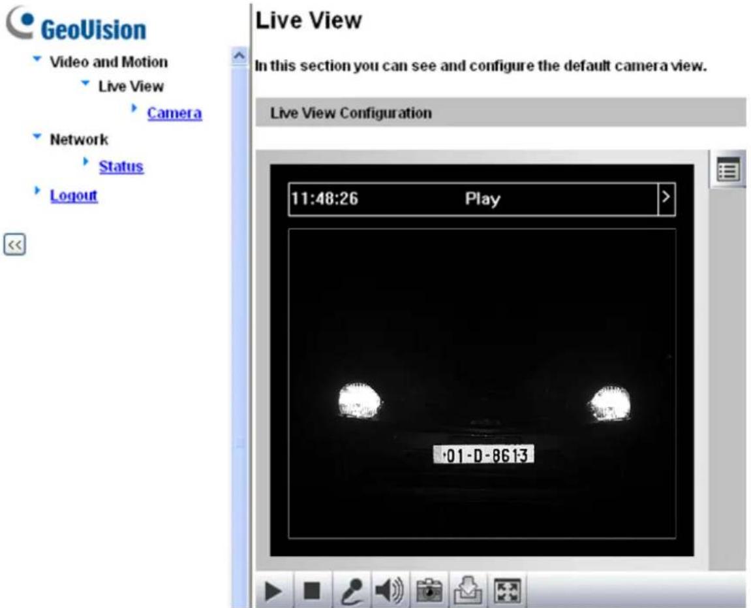Stop the live video stream
Screen dimensions: 751x608
tap(312, 591)
